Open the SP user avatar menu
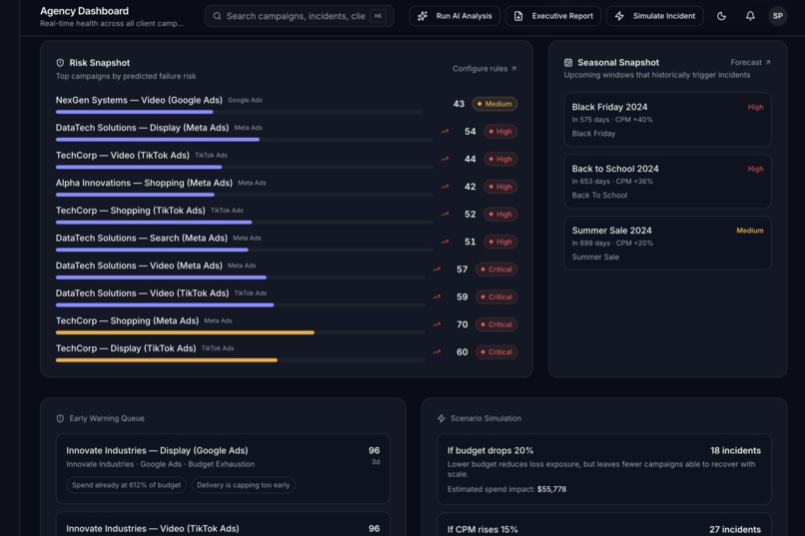805x536 pixels. (x=778, y=16)
